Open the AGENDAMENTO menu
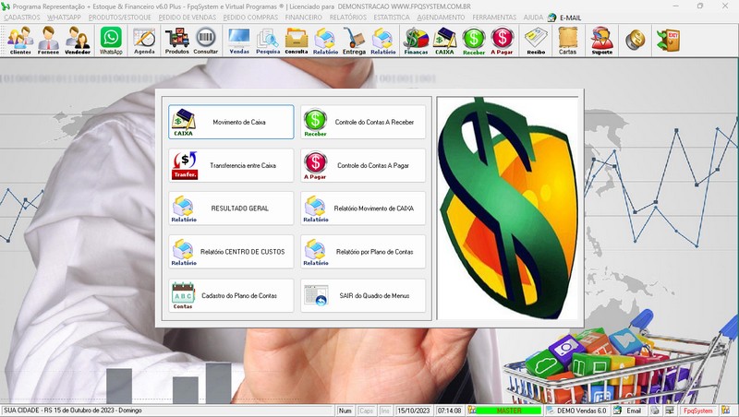 point(441,18)
